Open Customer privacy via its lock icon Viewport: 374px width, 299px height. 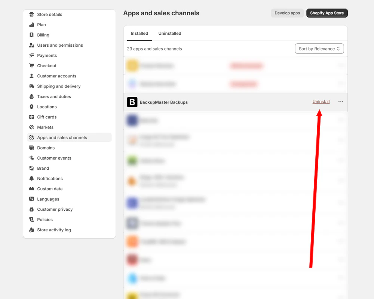tap(31, 209)
